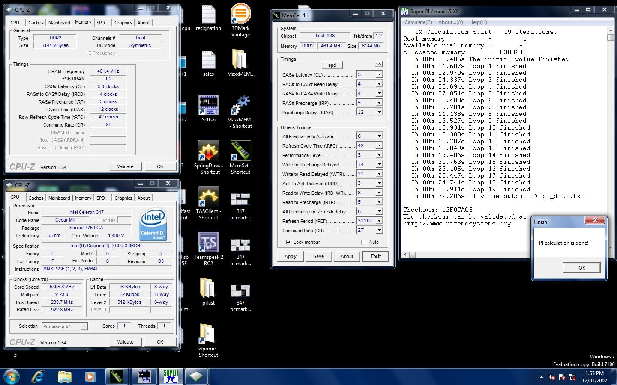The image size is (617, 385).
Task: Launch Teamspeak 2 RC2 icon
Action: point(208,249)
